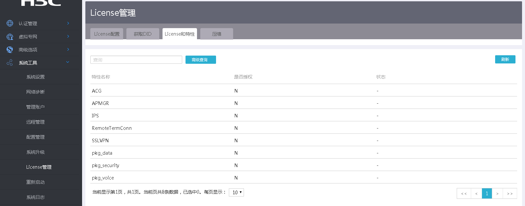Switch to the License配置 tab
Screen dimensions: 525x206
[x=107, y=34]
